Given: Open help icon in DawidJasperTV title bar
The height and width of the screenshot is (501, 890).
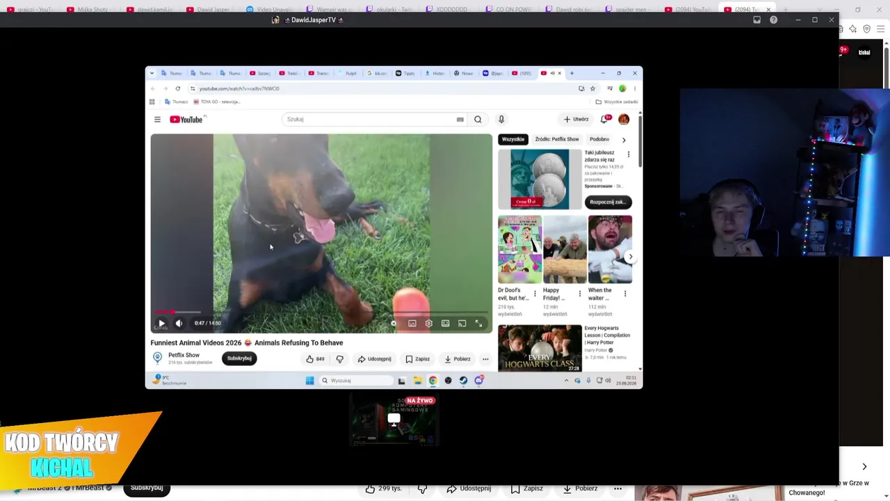Looking at the screenshot, I should pyautogui.click(x=773, y=20).
